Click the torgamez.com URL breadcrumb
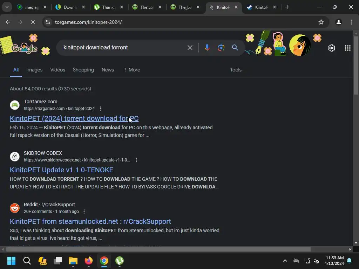359x269 pixels. (59, 109)
